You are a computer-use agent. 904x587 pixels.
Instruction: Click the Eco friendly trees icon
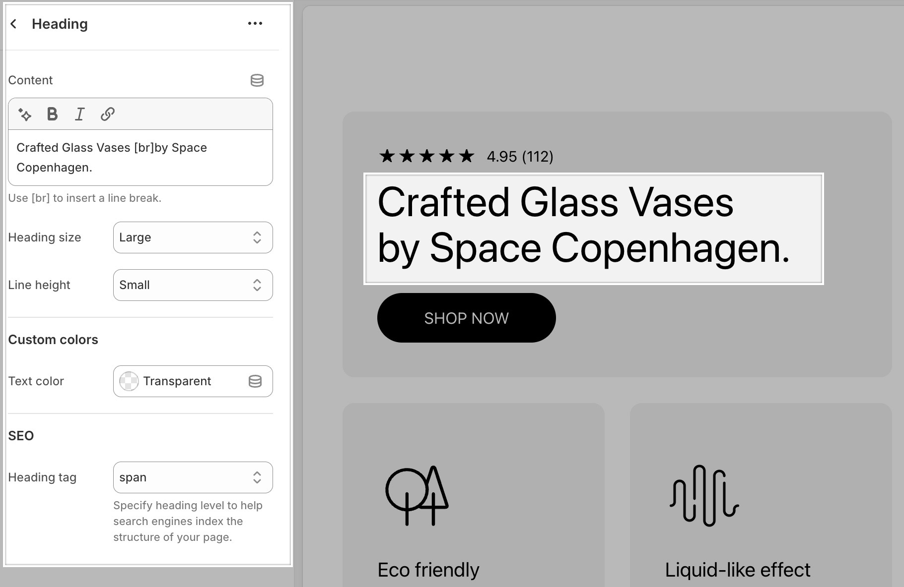point(417,496)
